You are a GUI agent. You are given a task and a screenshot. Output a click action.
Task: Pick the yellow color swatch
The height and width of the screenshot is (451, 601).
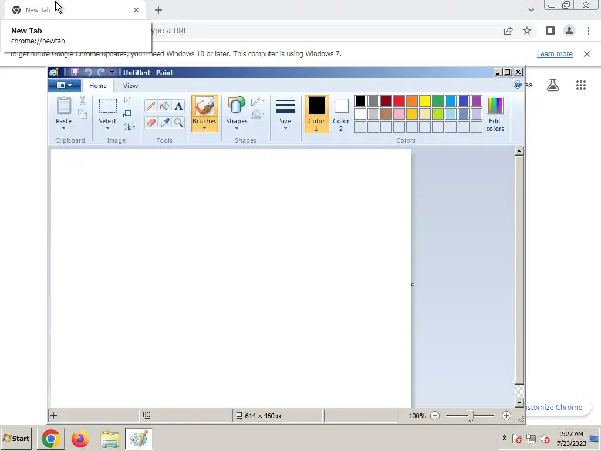coord(425,101)
